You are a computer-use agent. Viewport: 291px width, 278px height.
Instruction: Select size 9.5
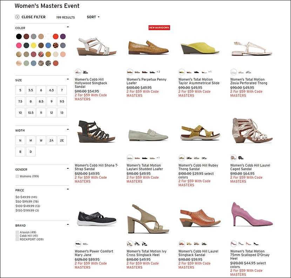(x=62, y=102)
